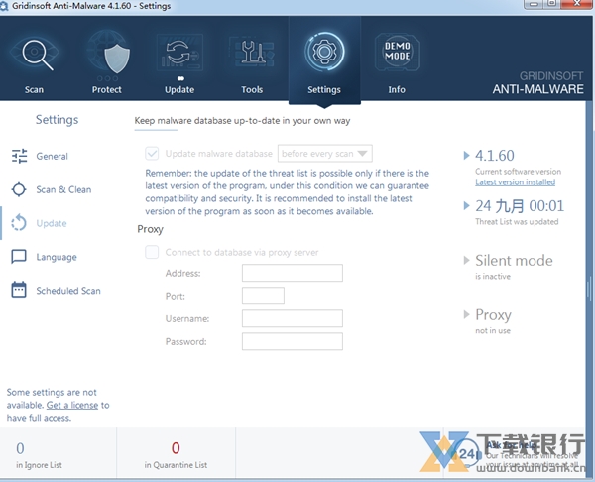Click the right-edge vertical scrollbar

[x=589, y=289]
